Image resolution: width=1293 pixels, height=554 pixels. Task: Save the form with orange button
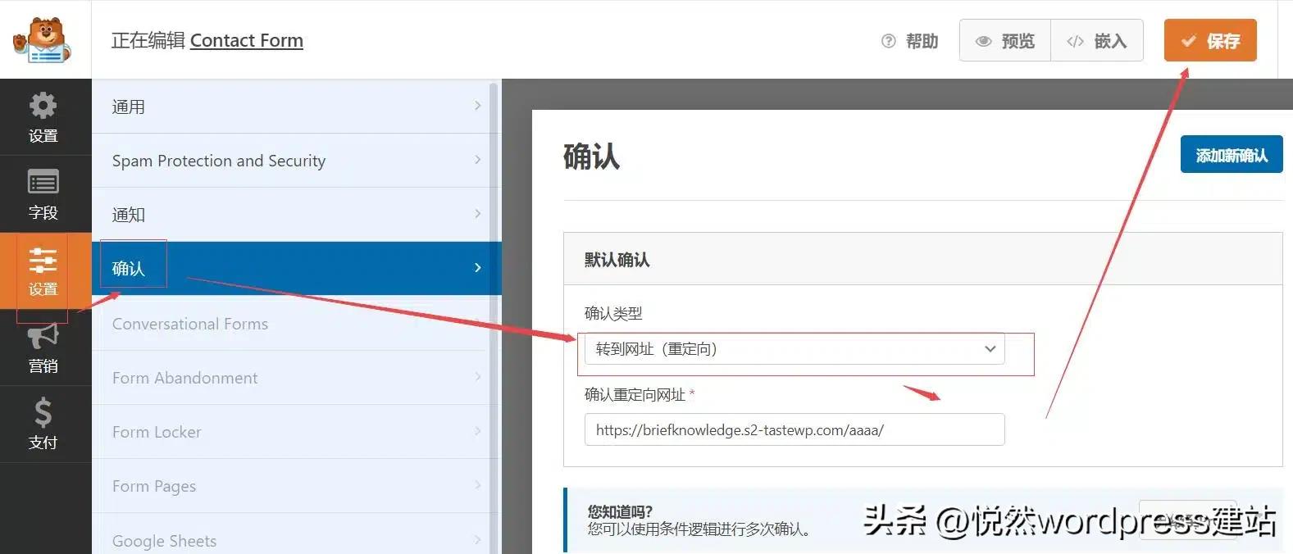point(1210,41)
